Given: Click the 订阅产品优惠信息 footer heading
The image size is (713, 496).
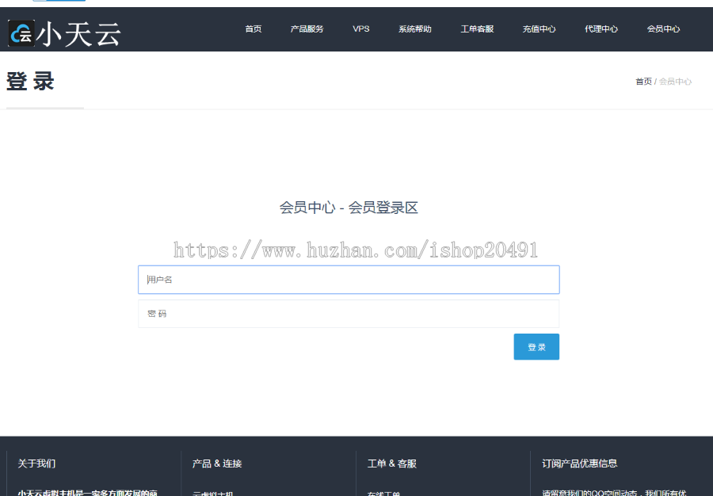Looking at the screenshot, I should tap(580, 464).
